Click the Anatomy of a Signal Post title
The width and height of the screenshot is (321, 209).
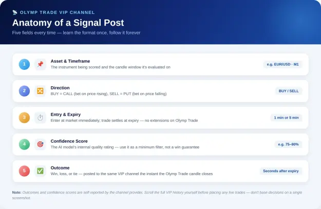68,23
